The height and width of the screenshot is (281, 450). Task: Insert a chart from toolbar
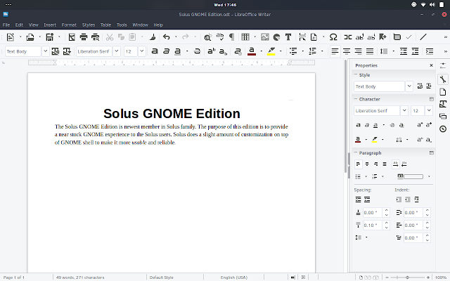click(x=276, y=37)
